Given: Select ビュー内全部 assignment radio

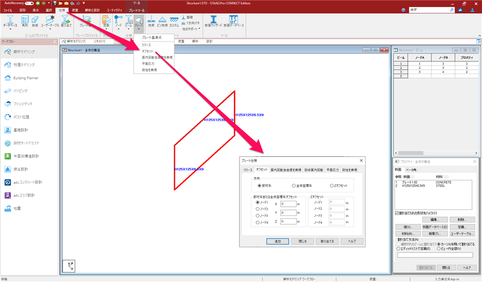Looking at the screenshot, I should point(439,249).
